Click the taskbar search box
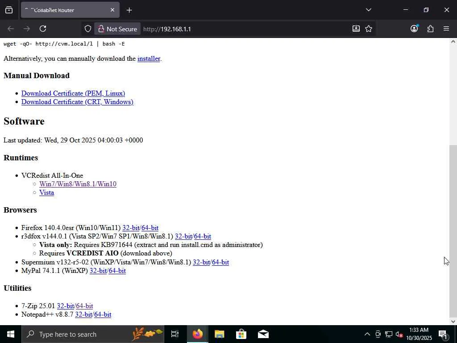This screenshot has width=457, height=343. [x=93, y=334]
